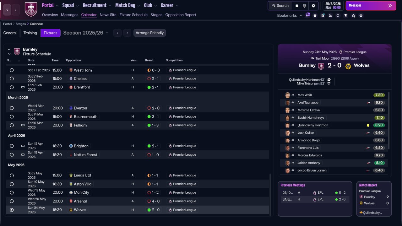Select the Aston Villa fixture radio button
The width and height of the screenshot is (402, 226).
click(x=12, y=184)
